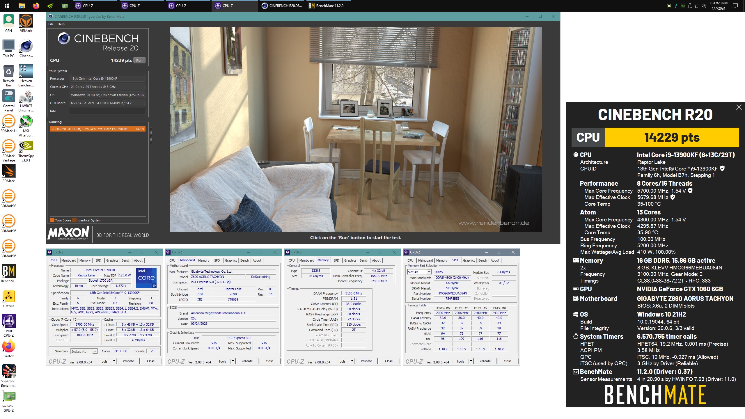The width and height of the screenshot is (745, 419).
Task: Open the Recycle Bin desktop icon
Action: tap(8, 76)
